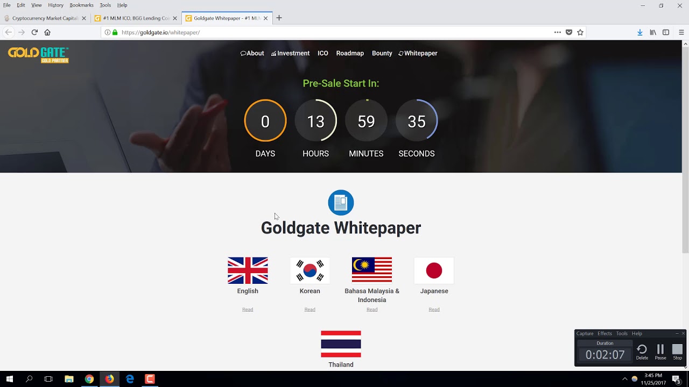Open the Firefox Help menu
689x387 pixels.
click(x=122, y=5)
